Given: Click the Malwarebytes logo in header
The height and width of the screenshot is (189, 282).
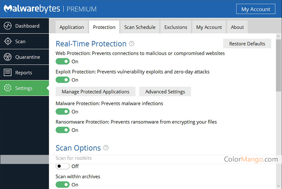Looking at the screenshot, I should point(32,8).
